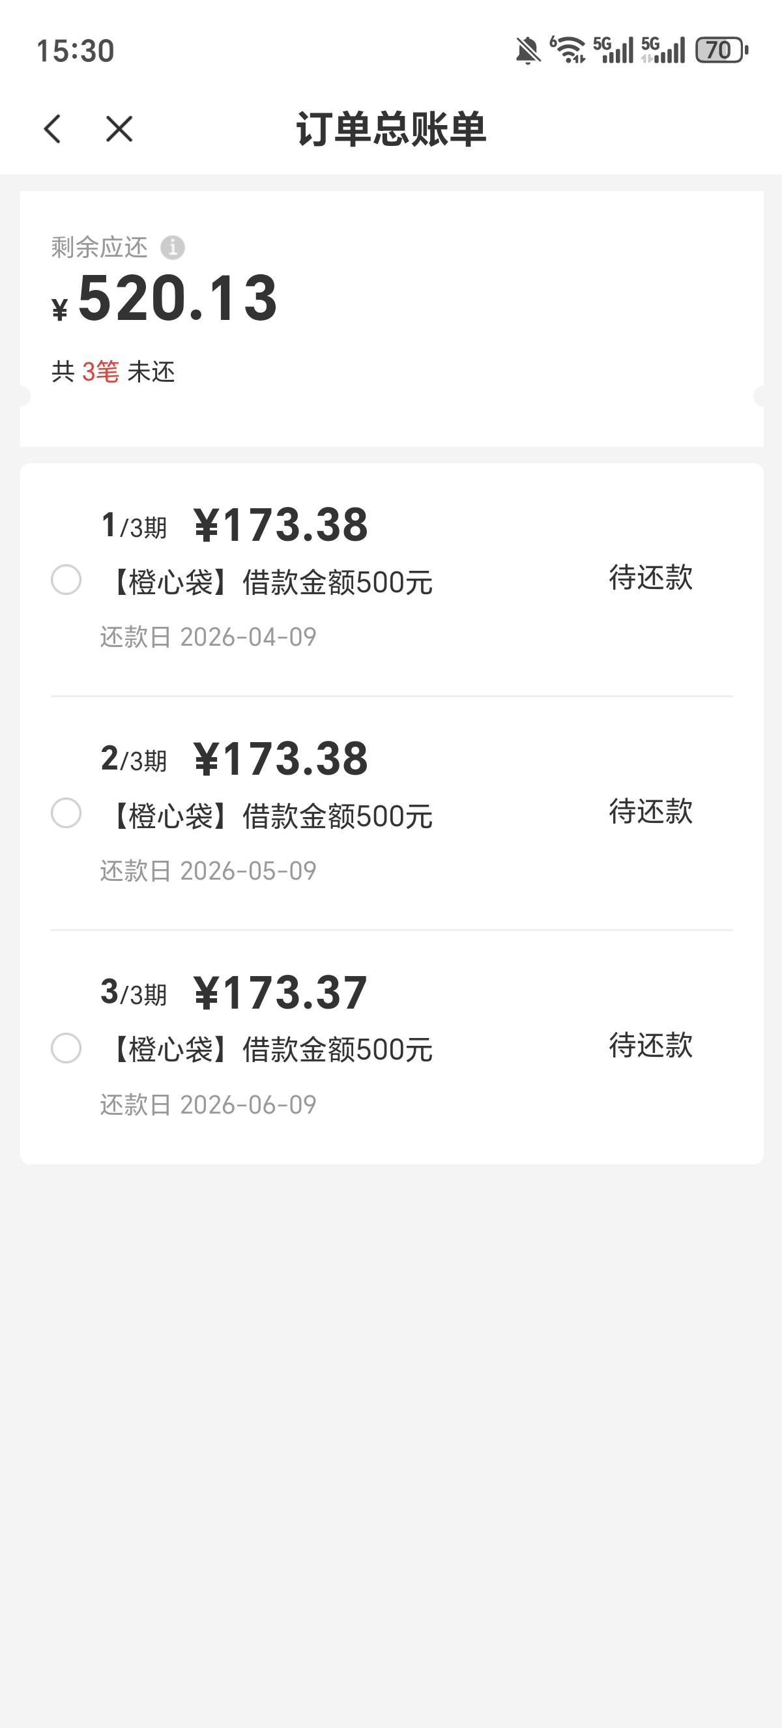The width and height of the screenshot is (782, 1728).
Task: Tap 待还款 status for 2026-05-09 installment
Action: tap(650, 812)
